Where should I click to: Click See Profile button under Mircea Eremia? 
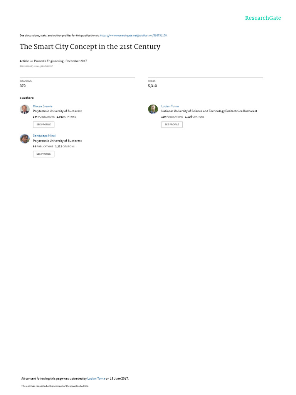[44, 125]
